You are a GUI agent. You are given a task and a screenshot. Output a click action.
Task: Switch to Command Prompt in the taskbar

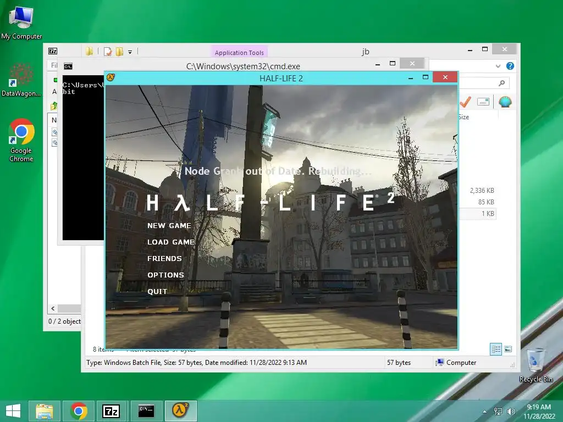pyautogui.click(x=146, y=411)
